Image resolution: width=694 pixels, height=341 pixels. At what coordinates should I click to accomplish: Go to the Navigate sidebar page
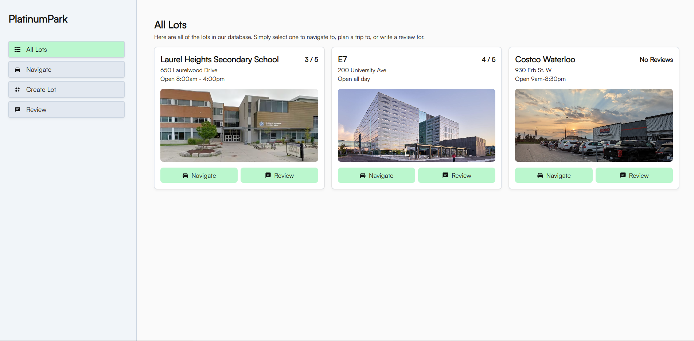tap(67, 70)
